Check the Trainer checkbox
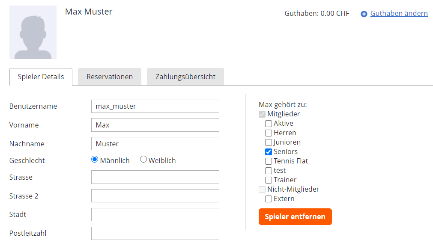The height and width of the screenshot is (243, 433). (269, 180)
